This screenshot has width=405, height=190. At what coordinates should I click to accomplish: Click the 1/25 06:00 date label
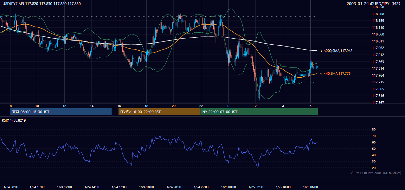tap(310, 187)
